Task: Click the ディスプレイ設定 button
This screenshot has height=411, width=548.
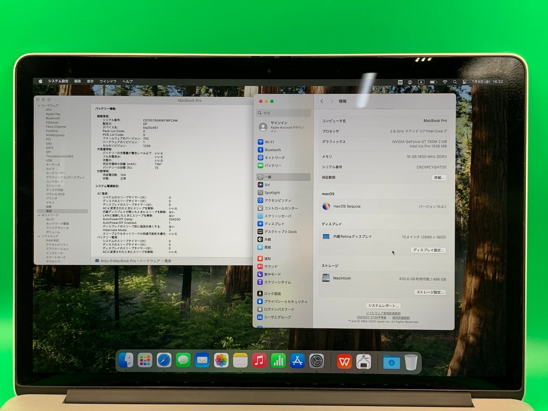Action: 428,250
